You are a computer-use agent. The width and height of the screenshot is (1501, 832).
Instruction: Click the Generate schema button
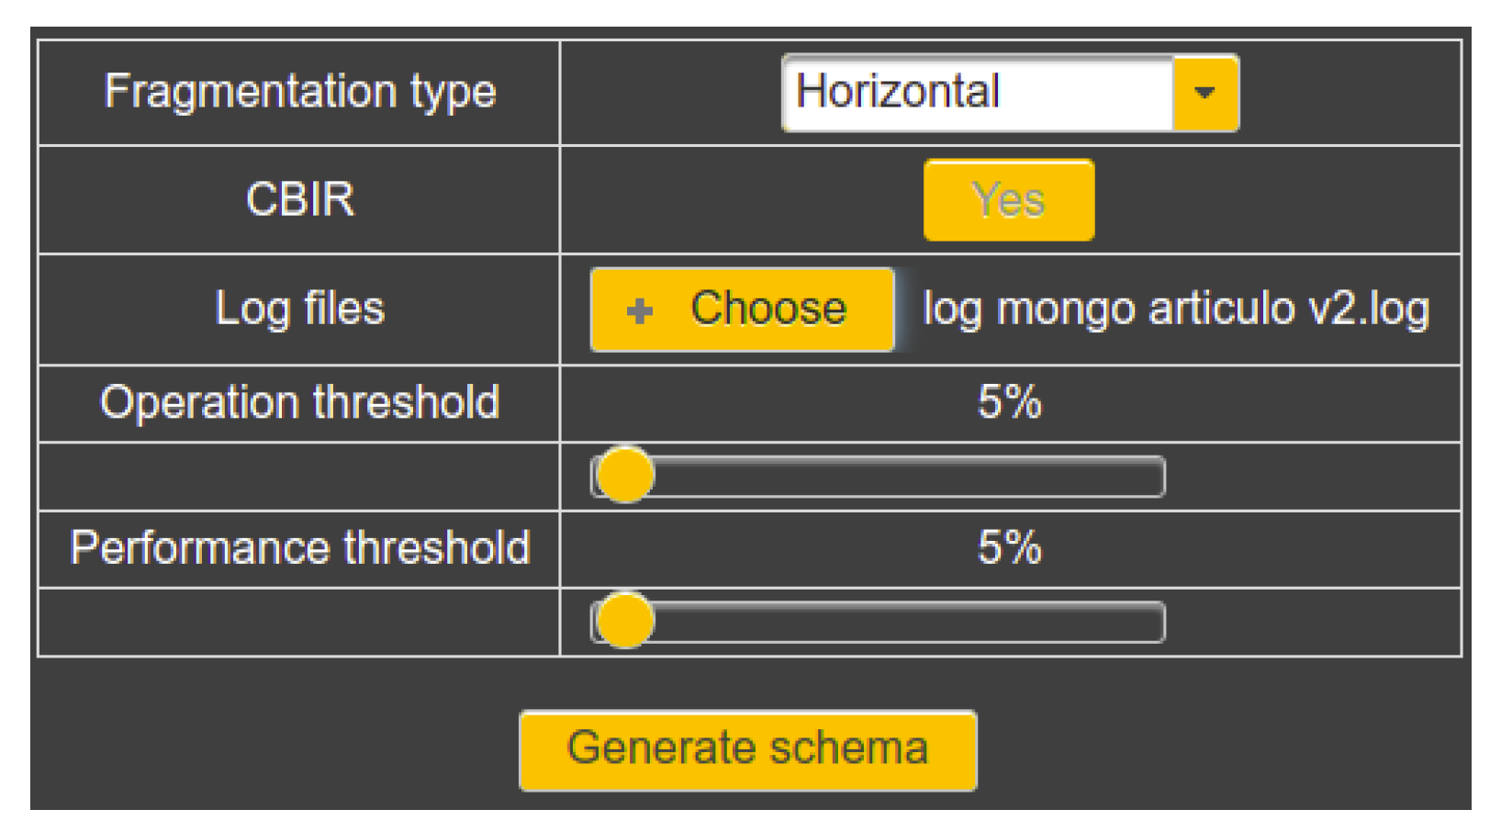point(747,749)
